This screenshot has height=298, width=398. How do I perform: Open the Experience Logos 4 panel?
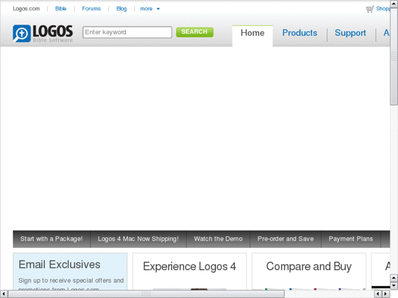(189, 271)
